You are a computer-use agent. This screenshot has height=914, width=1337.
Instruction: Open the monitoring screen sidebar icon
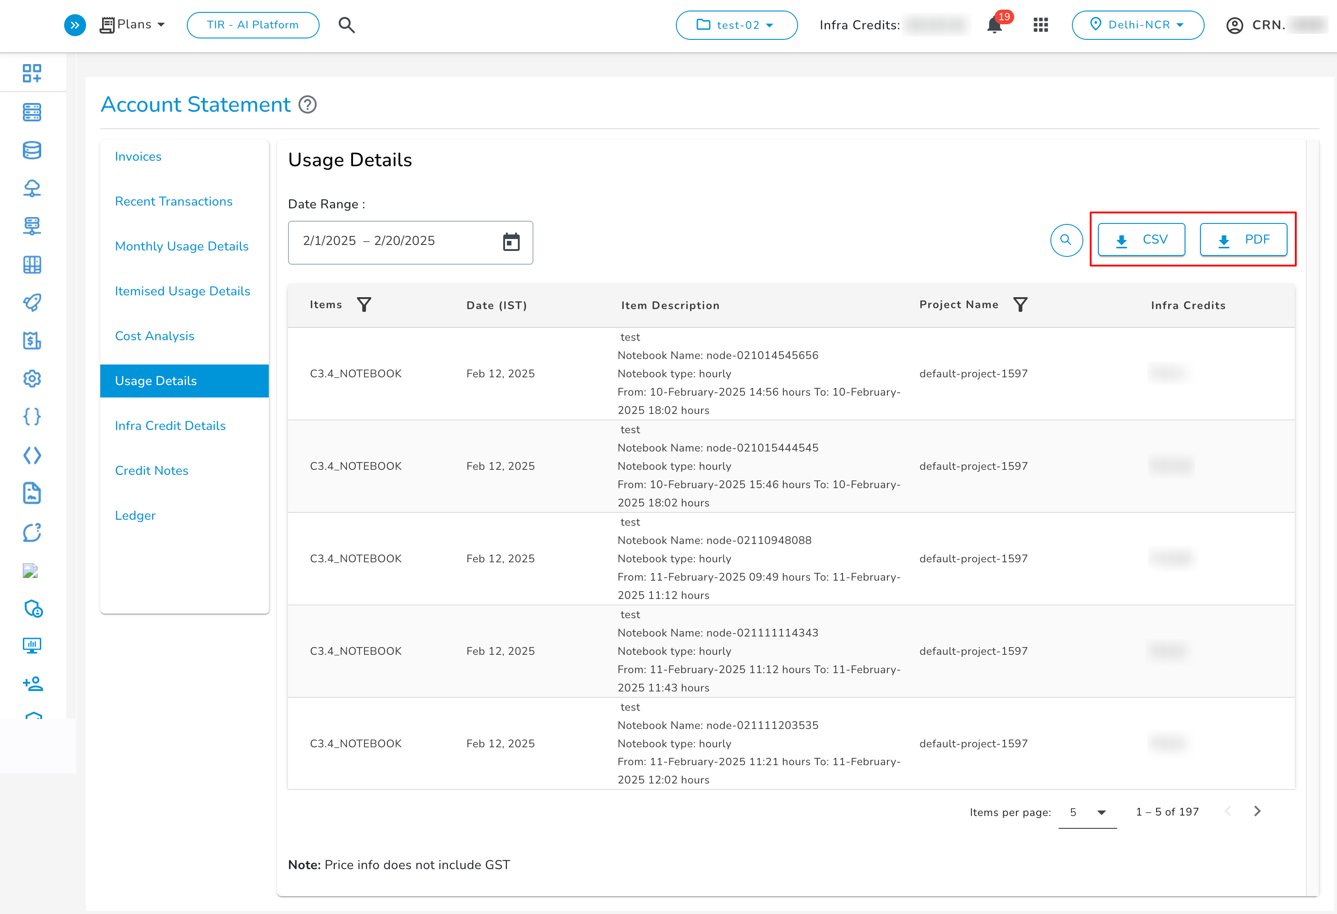click(x=32, y=646)
